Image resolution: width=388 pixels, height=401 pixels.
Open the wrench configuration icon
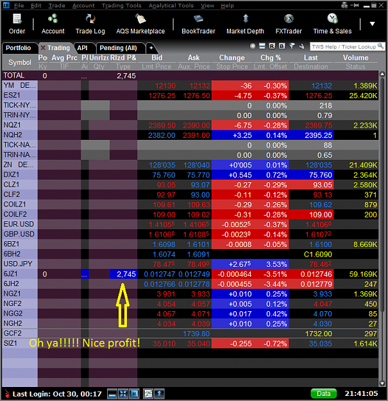point(301,46)
